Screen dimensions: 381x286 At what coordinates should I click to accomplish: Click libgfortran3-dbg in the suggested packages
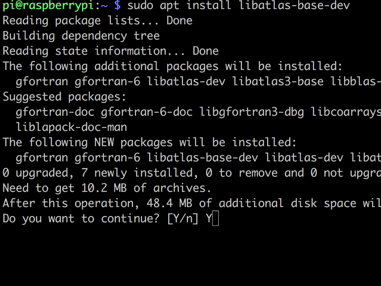[x=252, y=112]
